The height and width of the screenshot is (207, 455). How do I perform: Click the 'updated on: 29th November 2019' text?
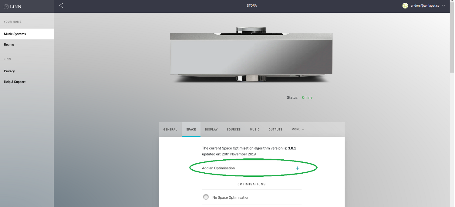click(229, 154)
